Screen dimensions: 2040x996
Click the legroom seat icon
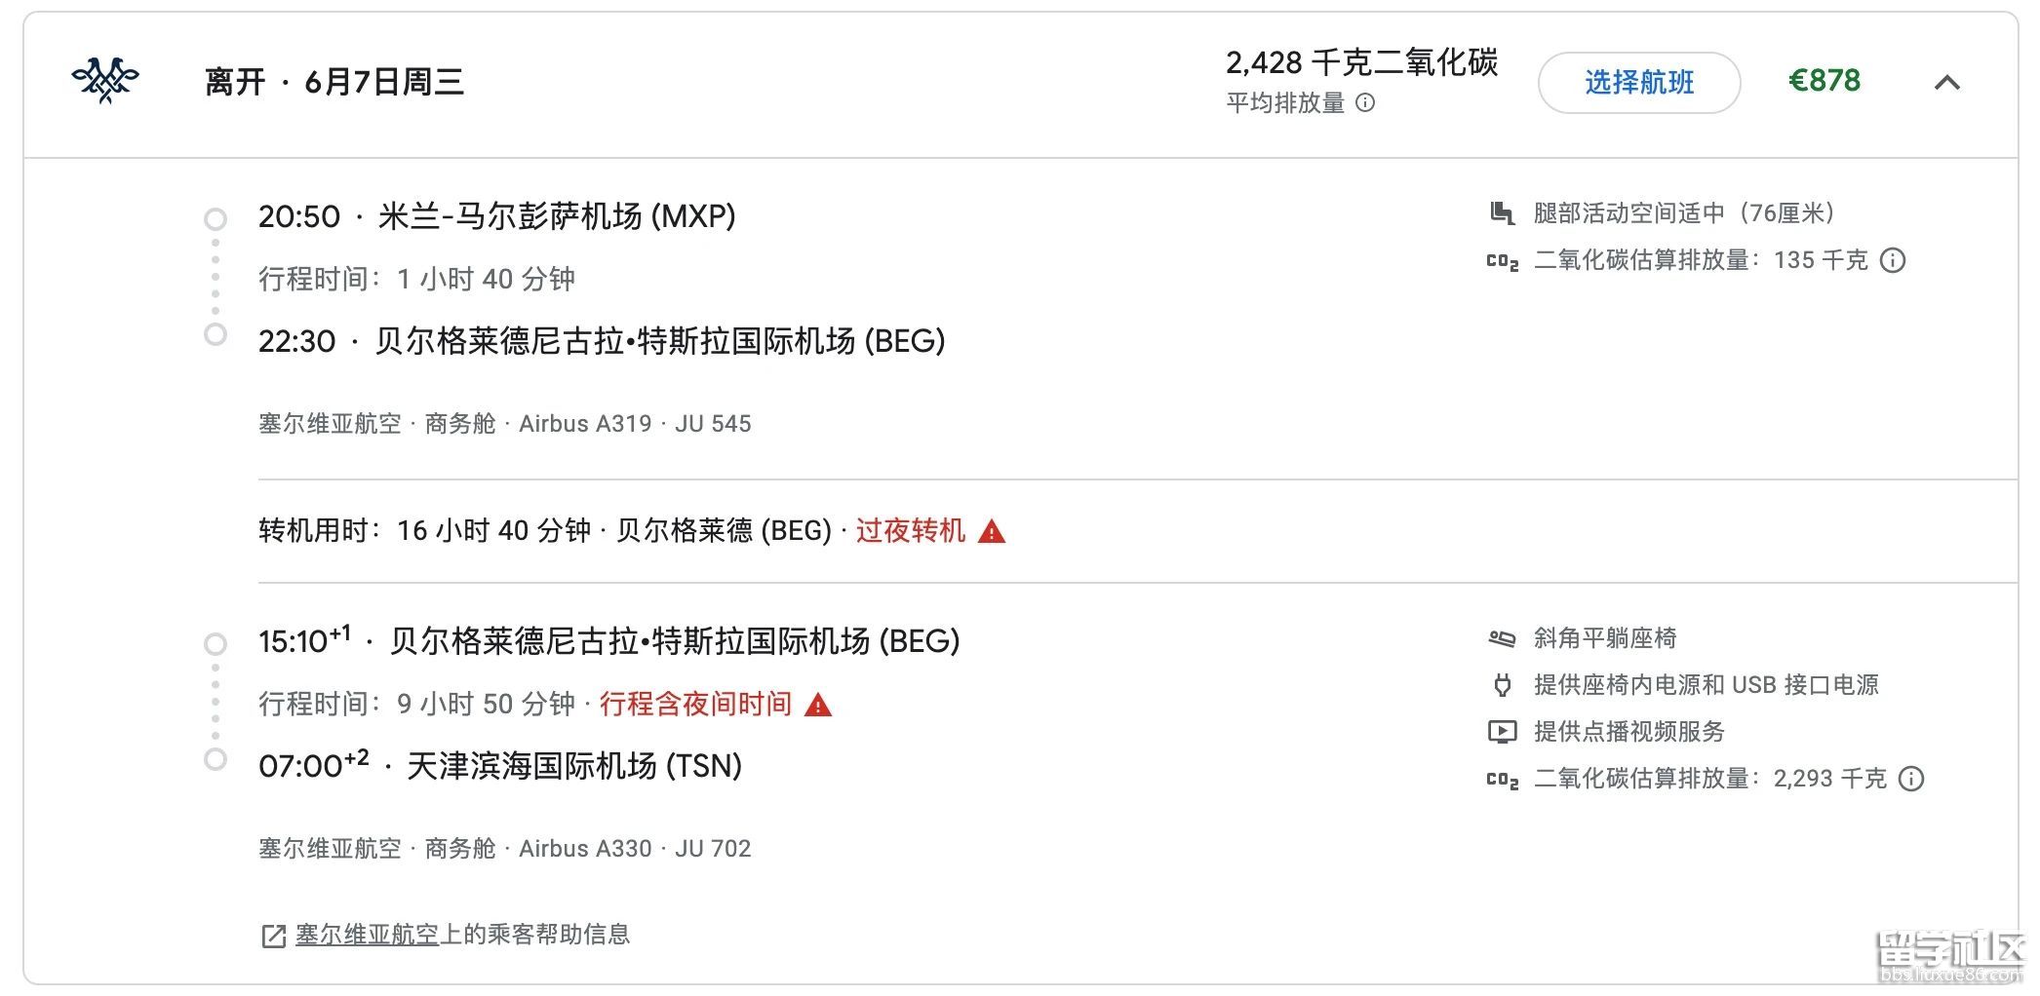coord(1503,213)
